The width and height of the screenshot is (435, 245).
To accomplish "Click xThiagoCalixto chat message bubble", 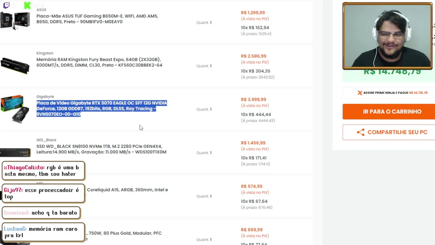I will (43, 171).
